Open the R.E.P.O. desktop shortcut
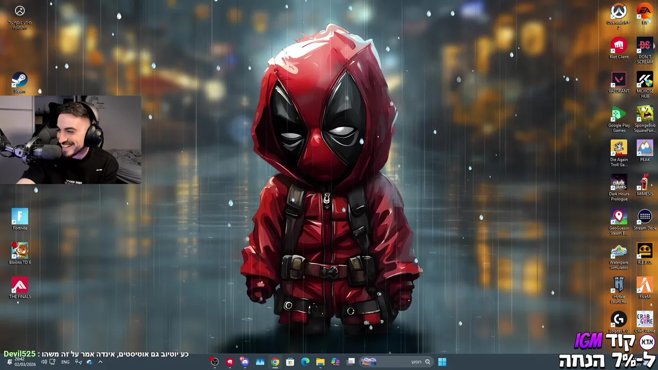Viewport: 658px width, 370px height. 645,253
